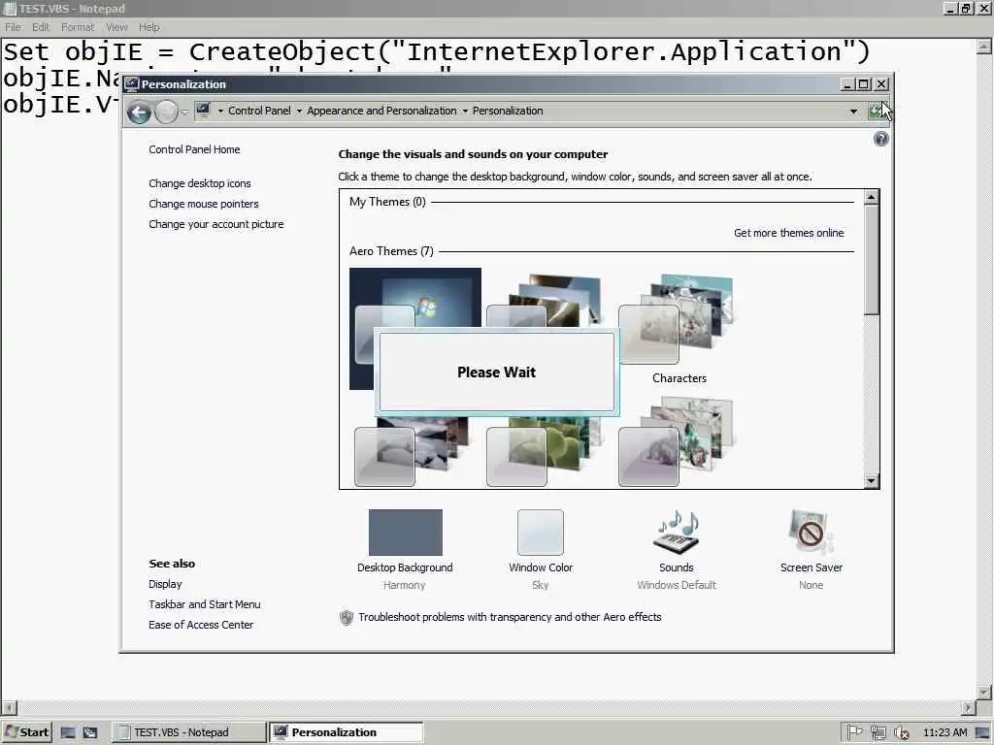Open Change desktop icons link

click(200, 183)
